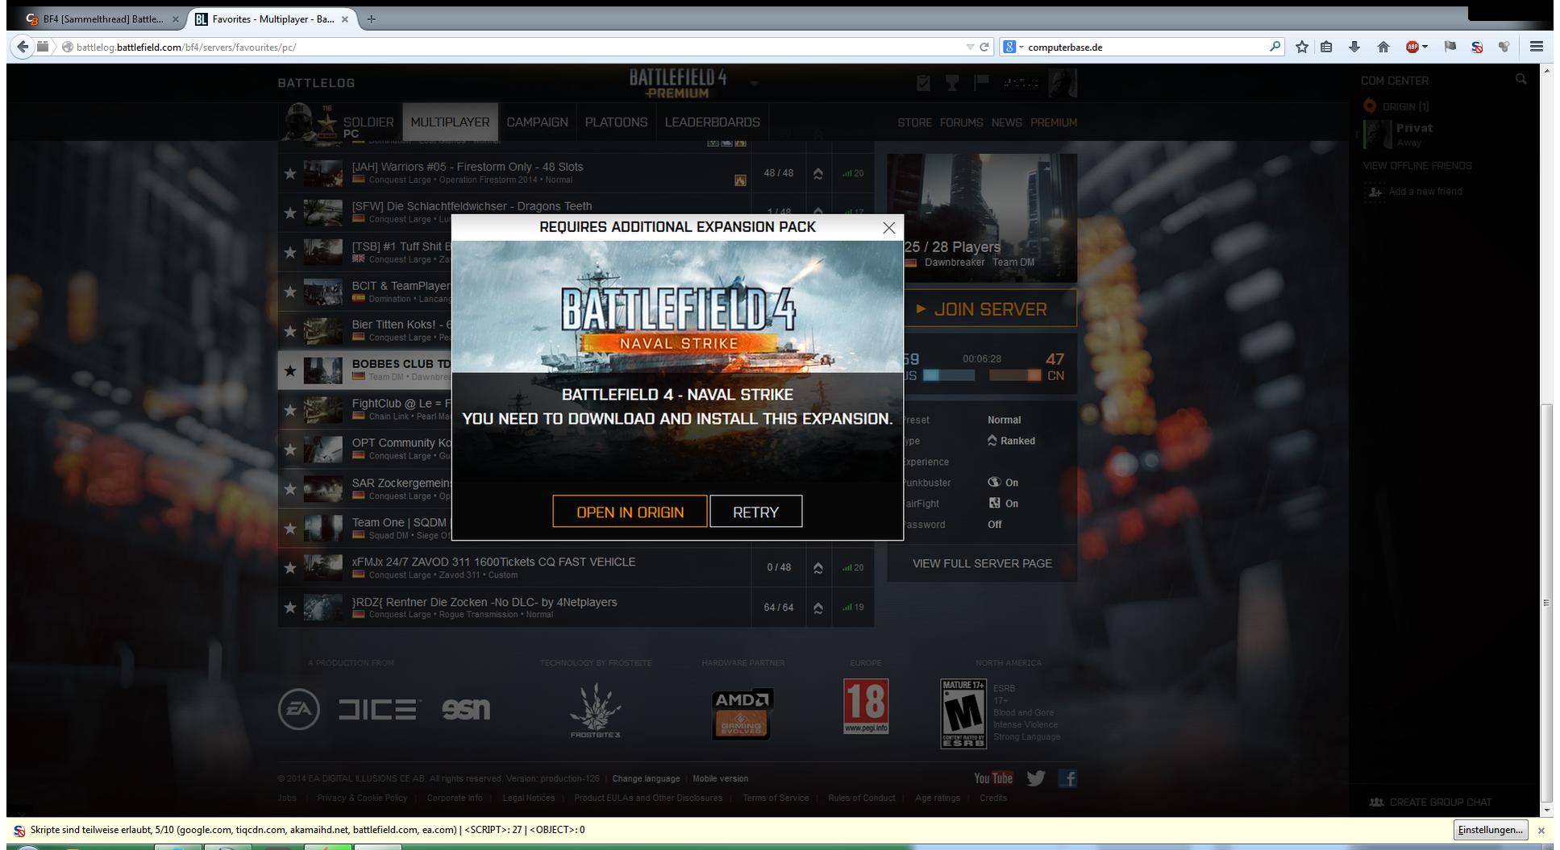The height and width of the screenshot is (850, 1560).
Task: Select the xFMJx 24/7 ZAVOD 311 server
Action: pos(576,568)
